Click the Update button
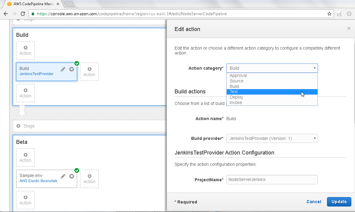Image resolution: width=355 pixels, height=212 pixels. click(339, 202)
